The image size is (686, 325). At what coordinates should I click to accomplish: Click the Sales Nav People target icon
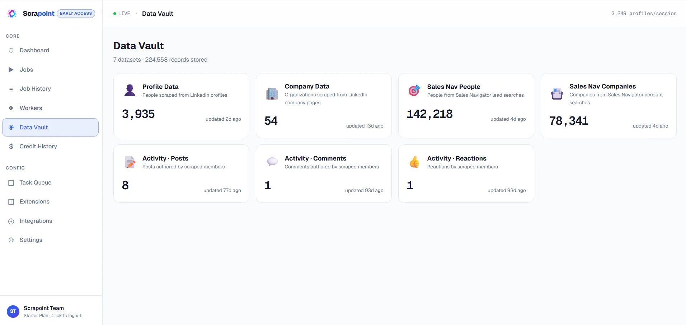pyautogui.click(x=414, y=90)
